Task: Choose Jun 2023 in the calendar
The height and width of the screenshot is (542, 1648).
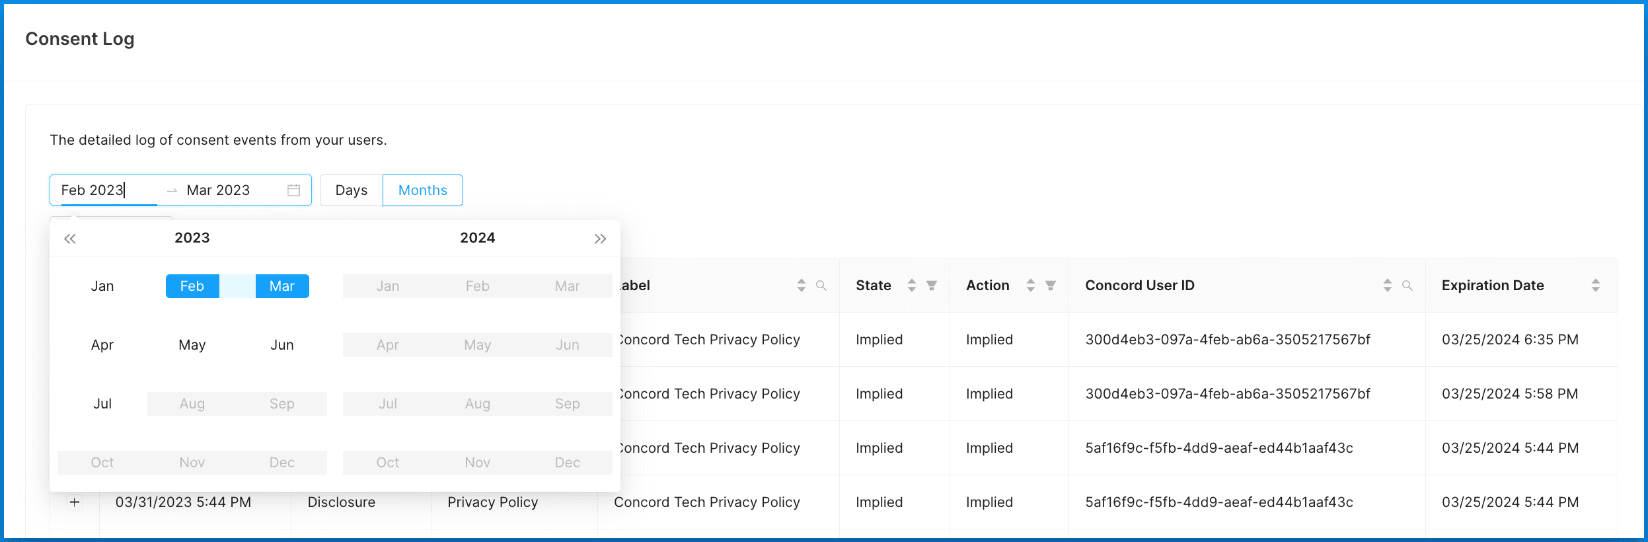Action: [x=282, y=345]
